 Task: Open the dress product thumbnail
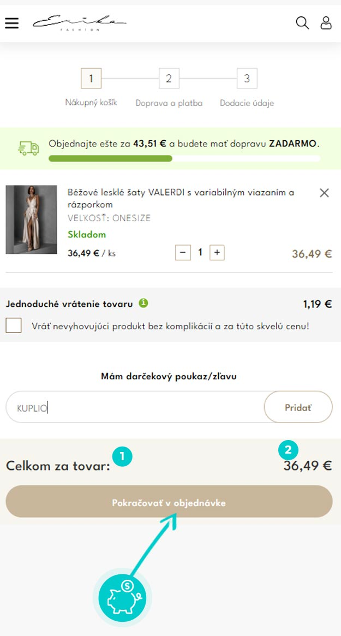coord(31,219)
